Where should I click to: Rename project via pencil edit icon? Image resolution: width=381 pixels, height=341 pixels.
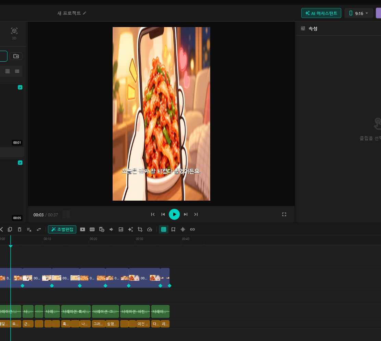point(85,13)
